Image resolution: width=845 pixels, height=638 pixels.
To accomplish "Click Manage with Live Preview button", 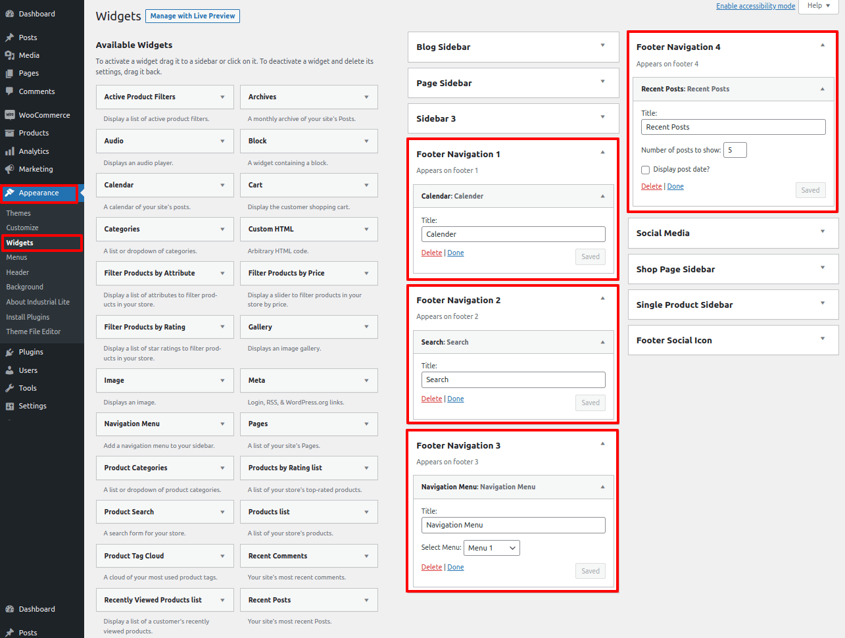I will point(193,16).
